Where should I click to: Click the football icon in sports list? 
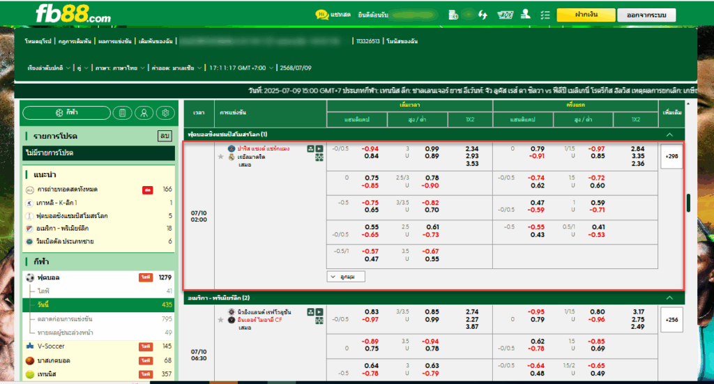tap(30, 277)
